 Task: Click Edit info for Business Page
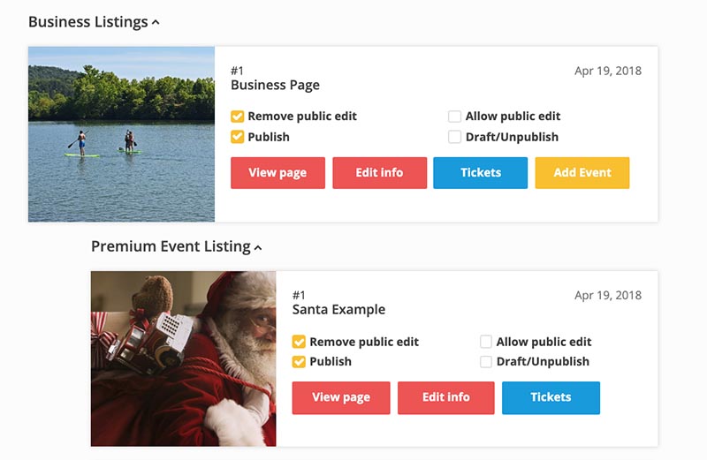(380, 172)
